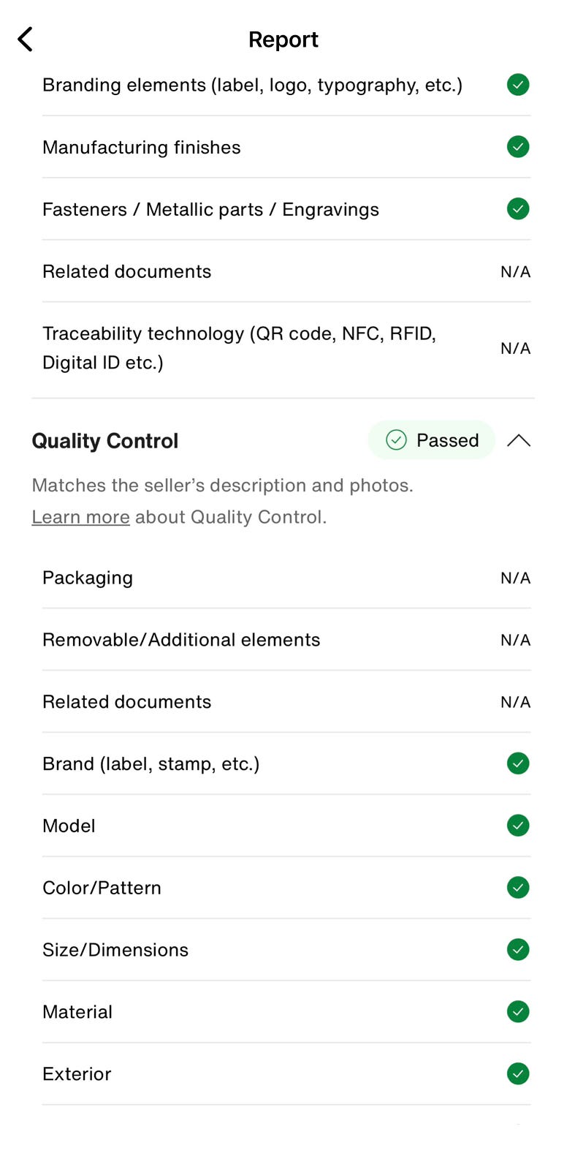Click the Brand (label, stamp) green checkmark
The height and width of the screenshot is (1170, 567).
518,763
